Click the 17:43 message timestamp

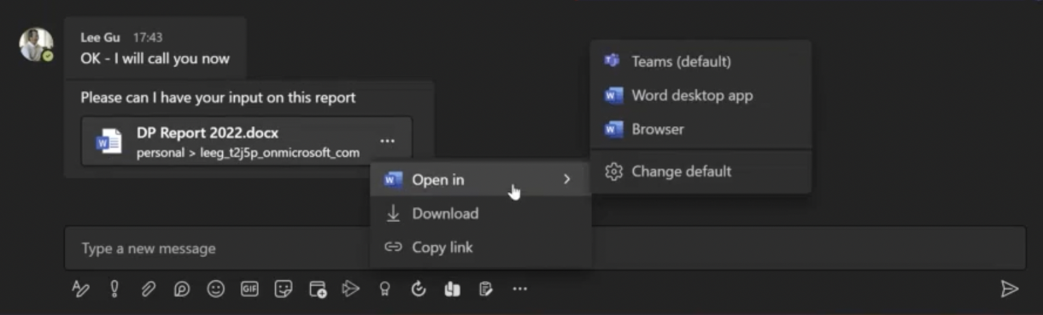148,38
